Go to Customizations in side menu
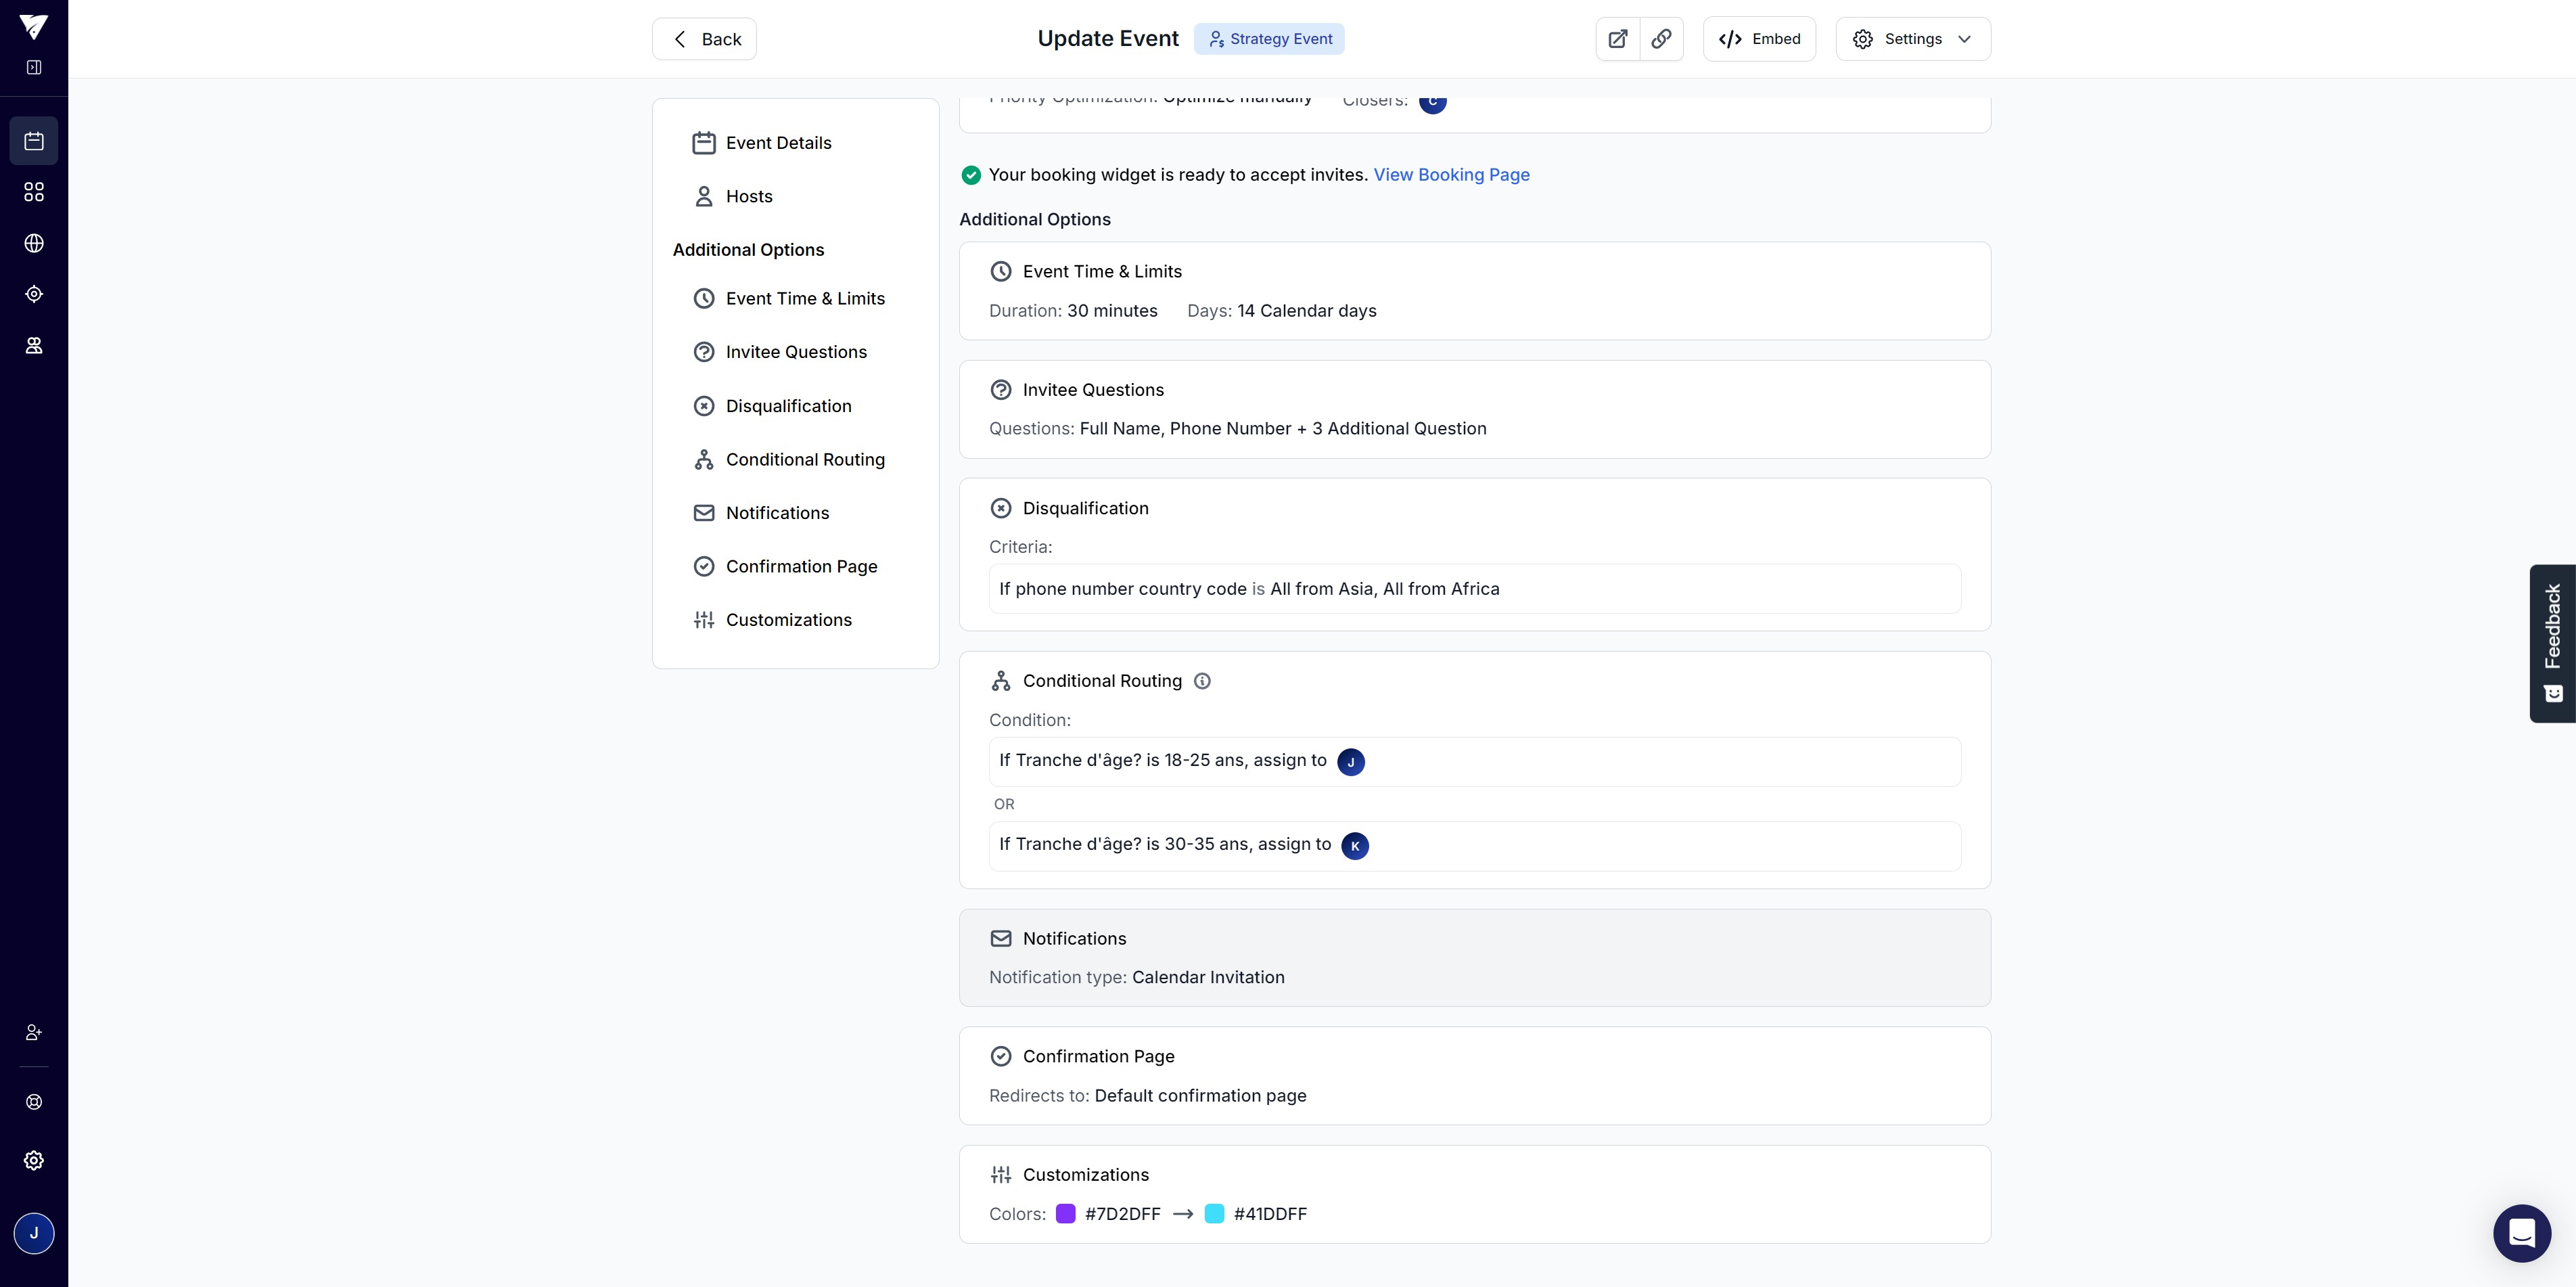The width and height of the screenshot is (2576, 1287). 788,620
